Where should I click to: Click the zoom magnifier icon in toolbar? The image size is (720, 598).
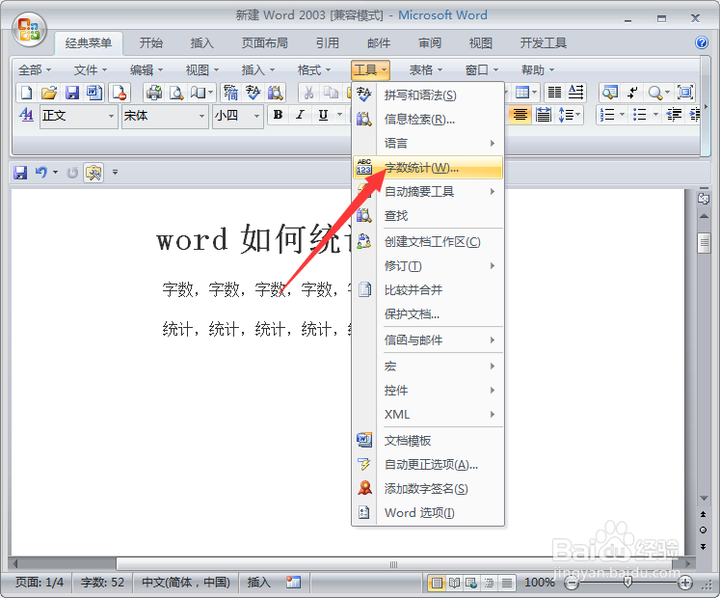(x=654, y=93)
